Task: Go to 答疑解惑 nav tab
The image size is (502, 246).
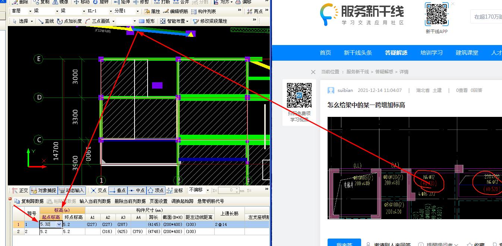Action: 396,53
